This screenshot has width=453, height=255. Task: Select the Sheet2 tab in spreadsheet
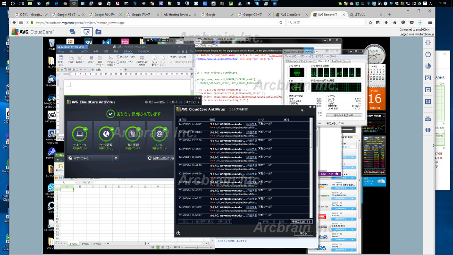pyautogui.click(x=85, y=244)
